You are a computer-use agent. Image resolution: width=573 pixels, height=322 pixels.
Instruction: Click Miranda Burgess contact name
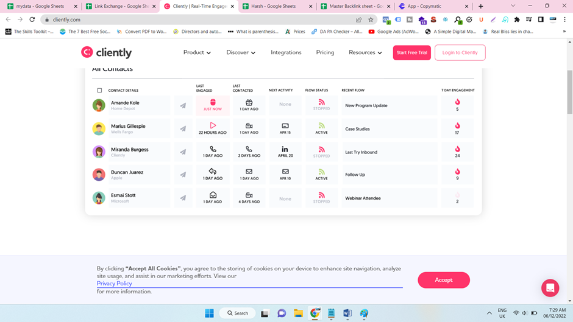point(130,149)
